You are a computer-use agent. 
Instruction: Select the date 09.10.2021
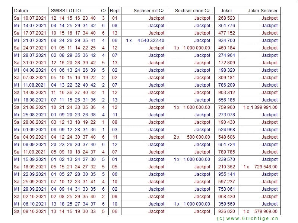(x=34, y=211)
